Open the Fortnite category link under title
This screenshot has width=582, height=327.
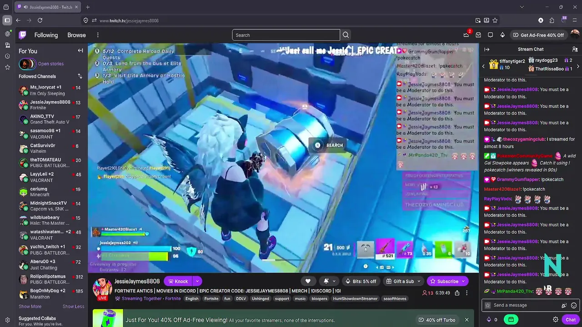(173, 299)
